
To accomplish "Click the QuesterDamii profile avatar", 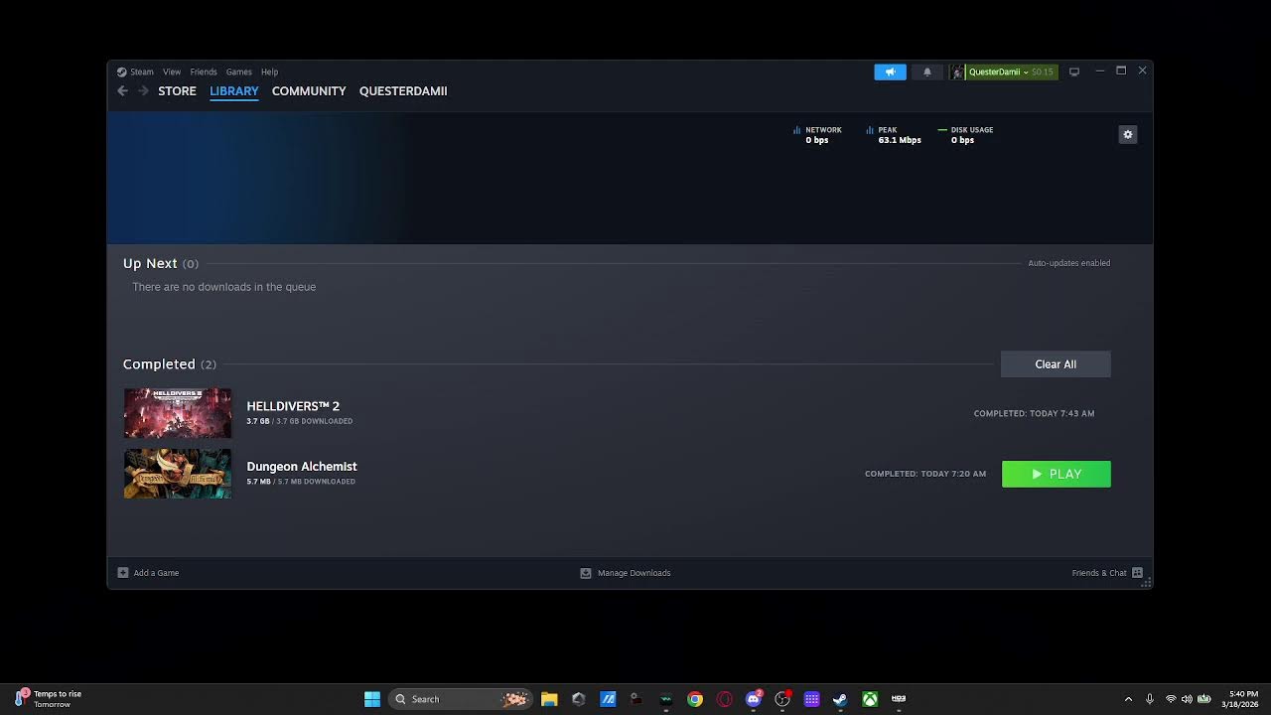I will 957,71.
